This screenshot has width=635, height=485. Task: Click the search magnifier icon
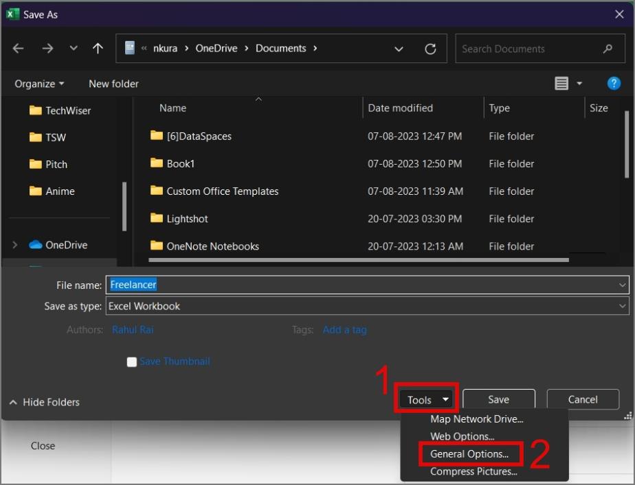(x=608, y=49)
